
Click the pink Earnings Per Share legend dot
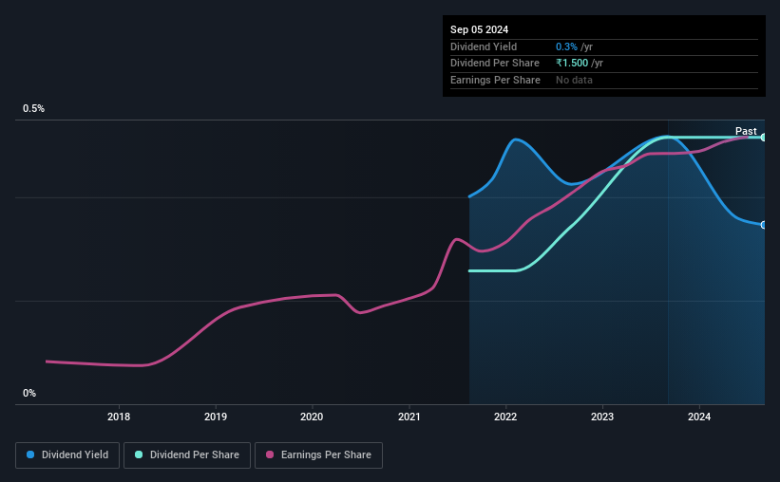click(270, 454)
